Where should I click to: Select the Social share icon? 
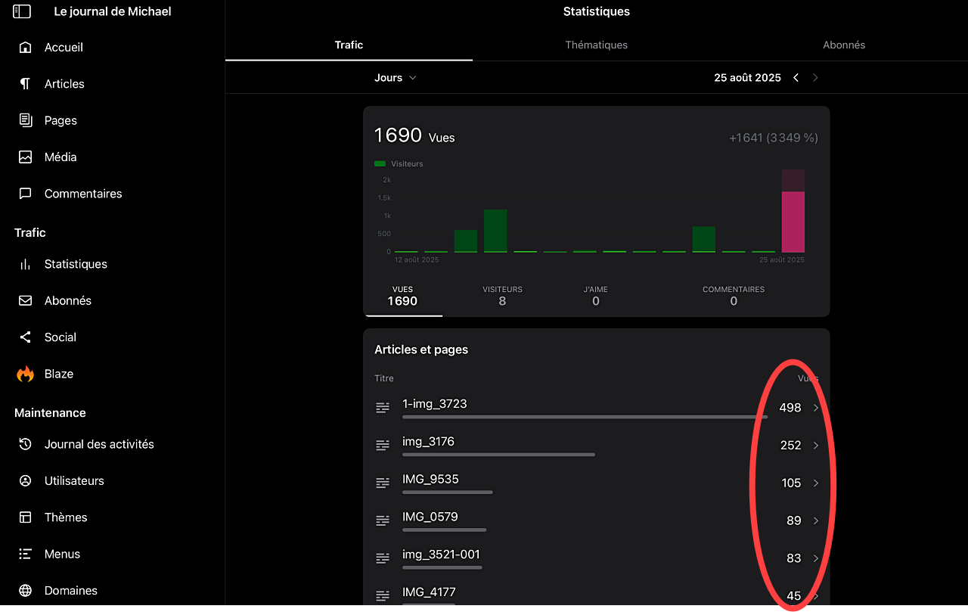(x=25, y=337)
